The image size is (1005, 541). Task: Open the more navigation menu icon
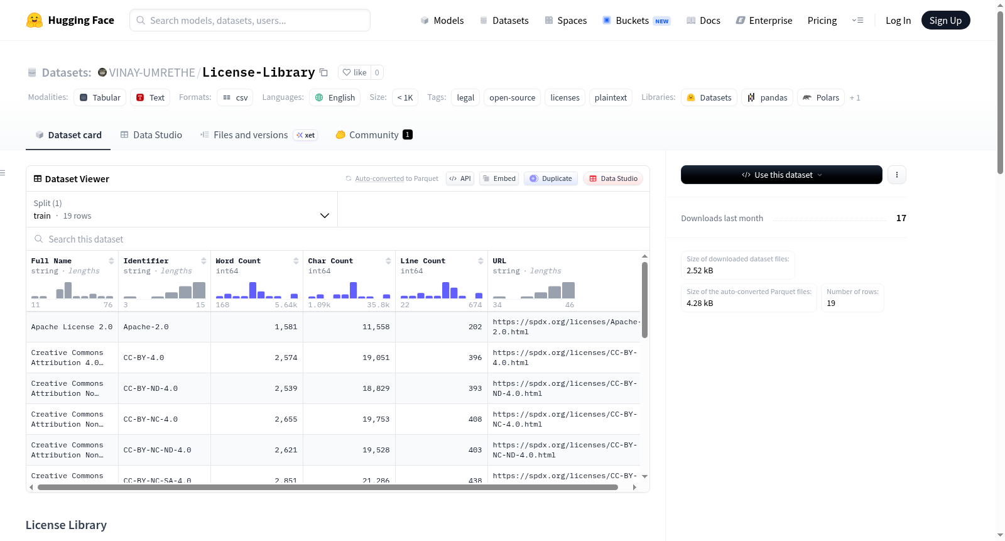[857, 20]
